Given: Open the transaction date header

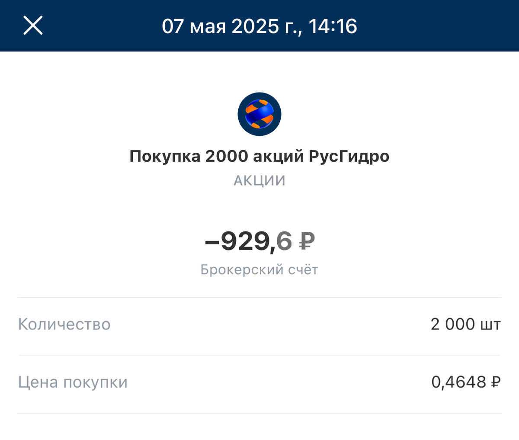Looking at the screenshot, I should pyautogui.click(x=259, y=26).
